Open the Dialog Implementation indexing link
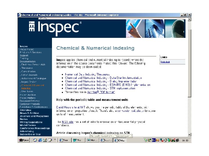 pos(101,81)
